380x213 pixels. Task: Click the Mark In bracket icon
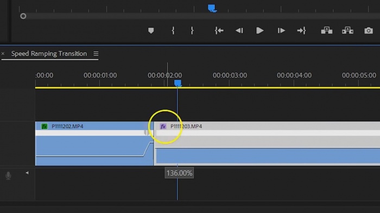click(173, 31)
